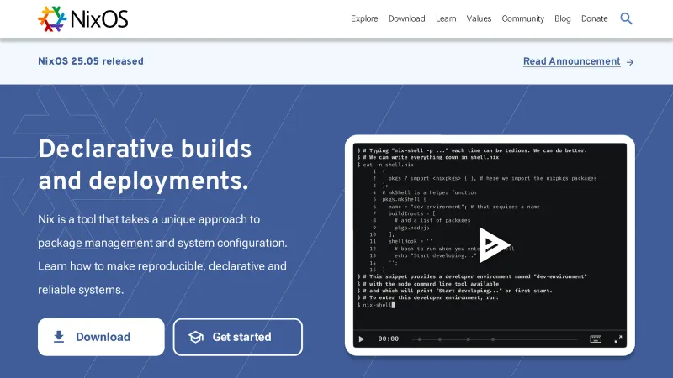Click the 00:00 time display in player

pos(388,339)
